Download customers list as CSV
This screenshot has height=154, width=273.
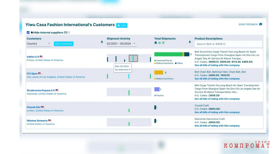coord(122,25)
